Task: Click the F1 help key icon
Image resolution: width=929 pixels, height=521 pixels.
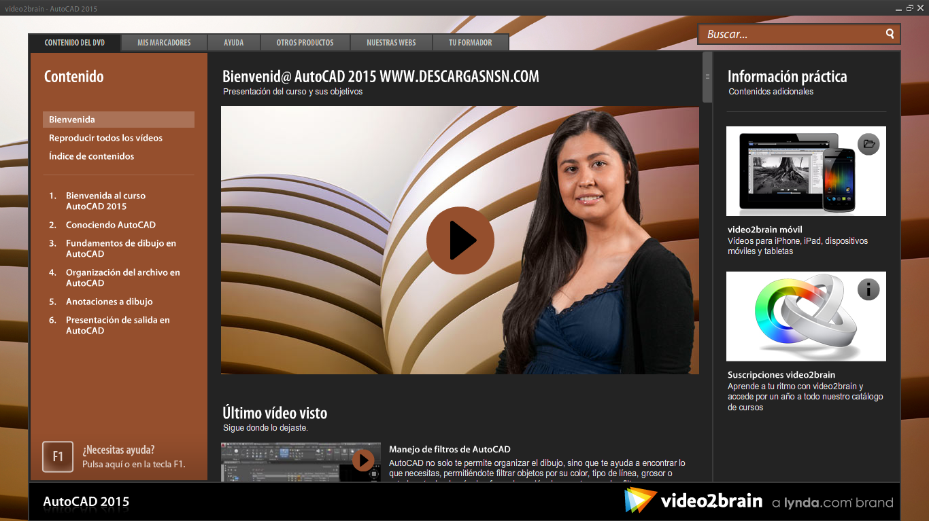Action: click(x=58, y=456)
